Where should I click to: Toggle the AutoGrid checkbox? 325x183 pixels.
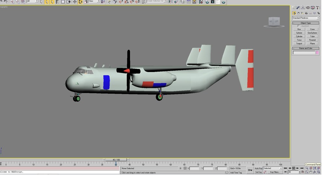tap(299, 26)
